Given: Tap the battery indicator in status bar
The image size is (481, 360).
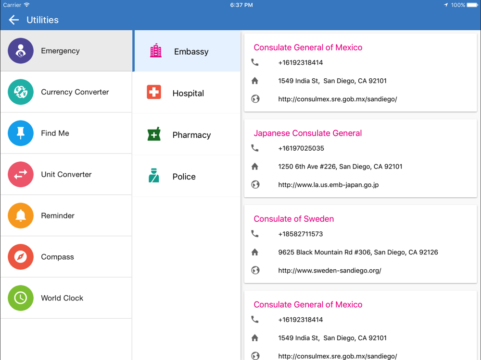Looking at the screenshot, I should click(x=472, y=5).
